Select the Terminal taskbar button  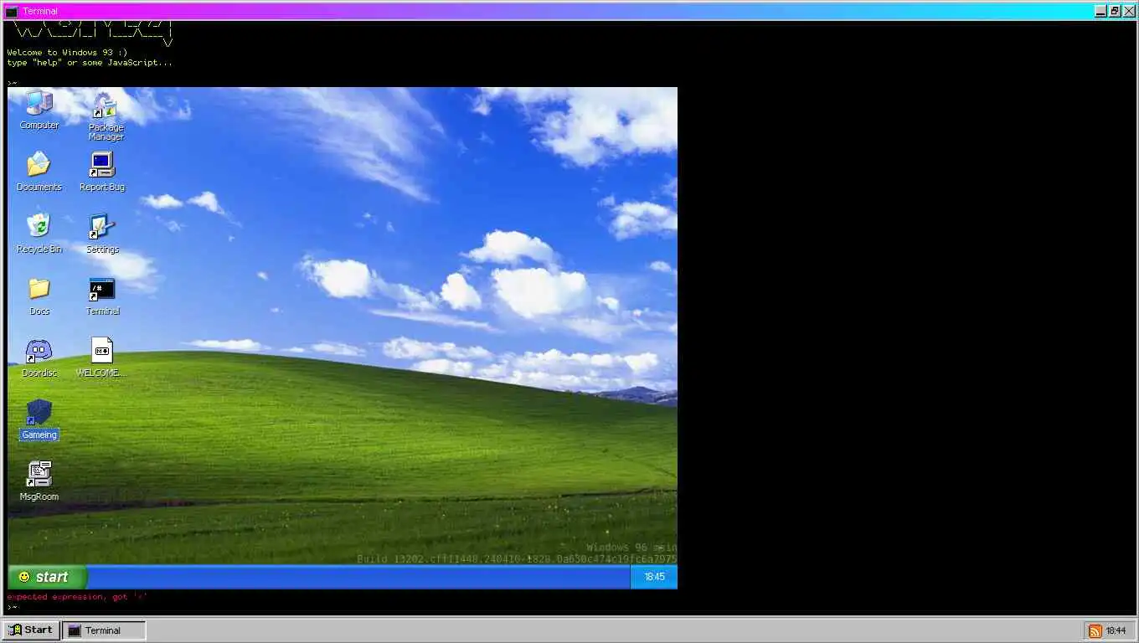pos(105,630)
